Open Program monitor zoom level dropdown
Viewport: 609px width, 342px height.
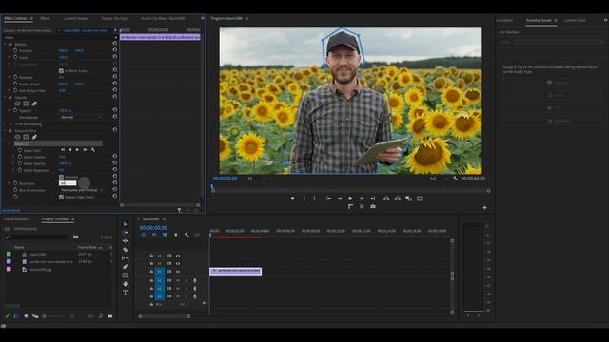pos(256,179)
